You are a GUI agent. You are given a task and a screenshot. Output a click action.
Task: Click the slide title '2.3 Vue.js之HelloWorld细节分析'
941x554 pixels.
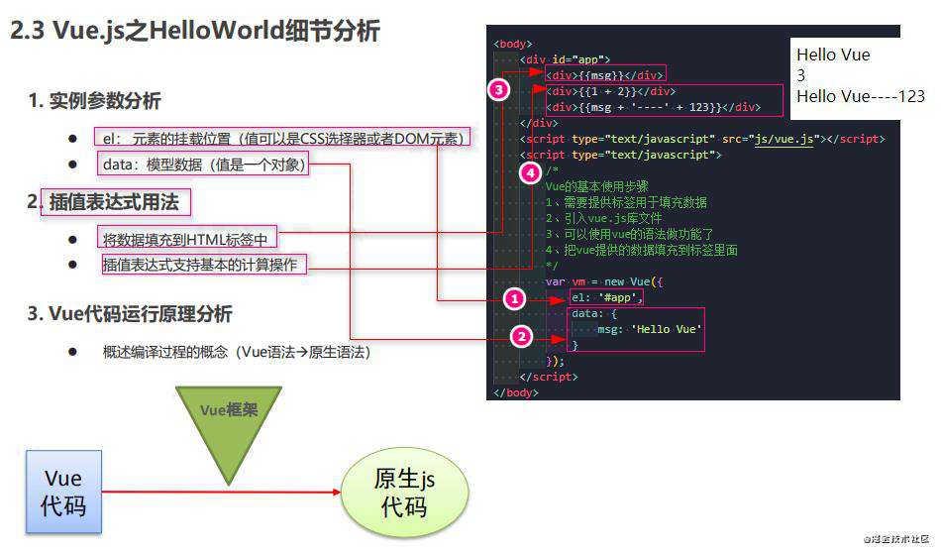(195, 30)
